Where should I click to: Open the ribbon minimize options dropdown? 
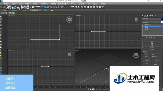click(x=53, y=10)
